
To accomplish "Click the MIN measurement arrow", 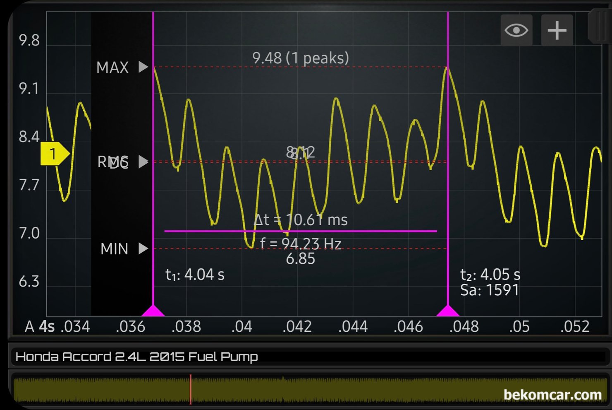I will point(143,248).
